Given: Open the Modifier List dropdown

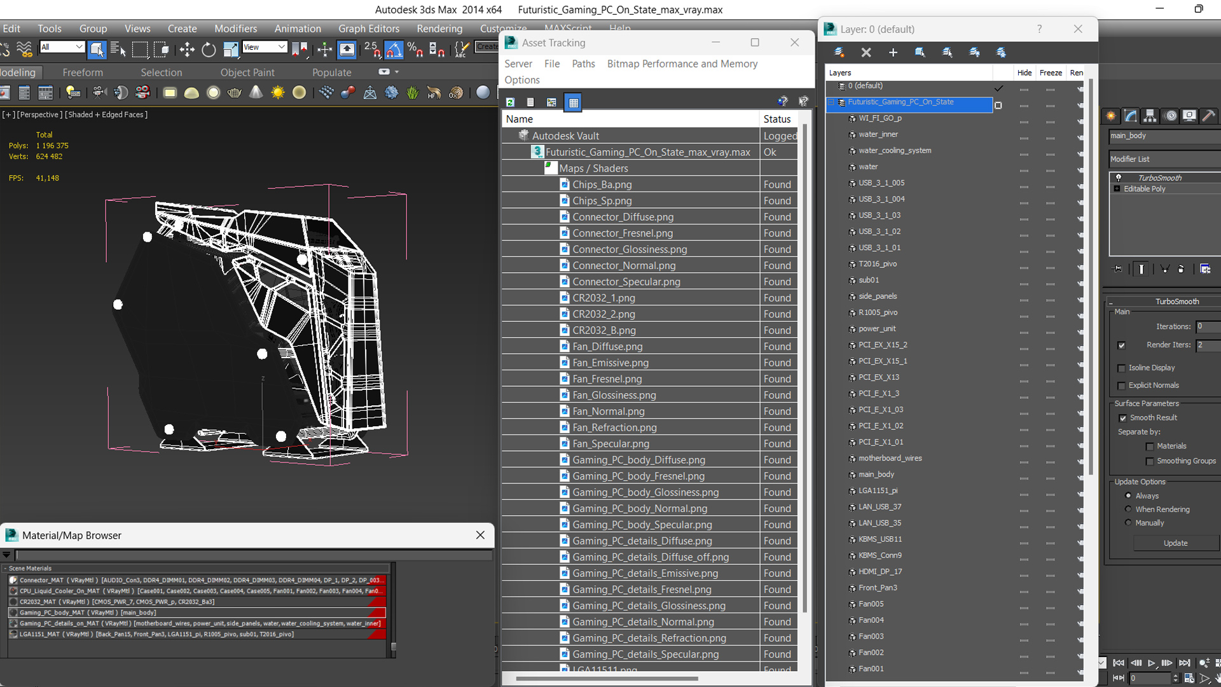Looking at the screenshot, I should 1165,159.
